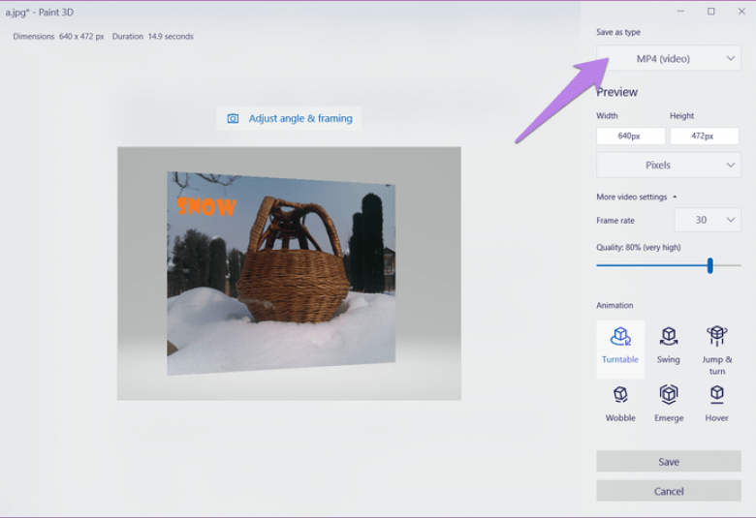
Task: Select the Swing animation
Action: [x=668, y=346]
